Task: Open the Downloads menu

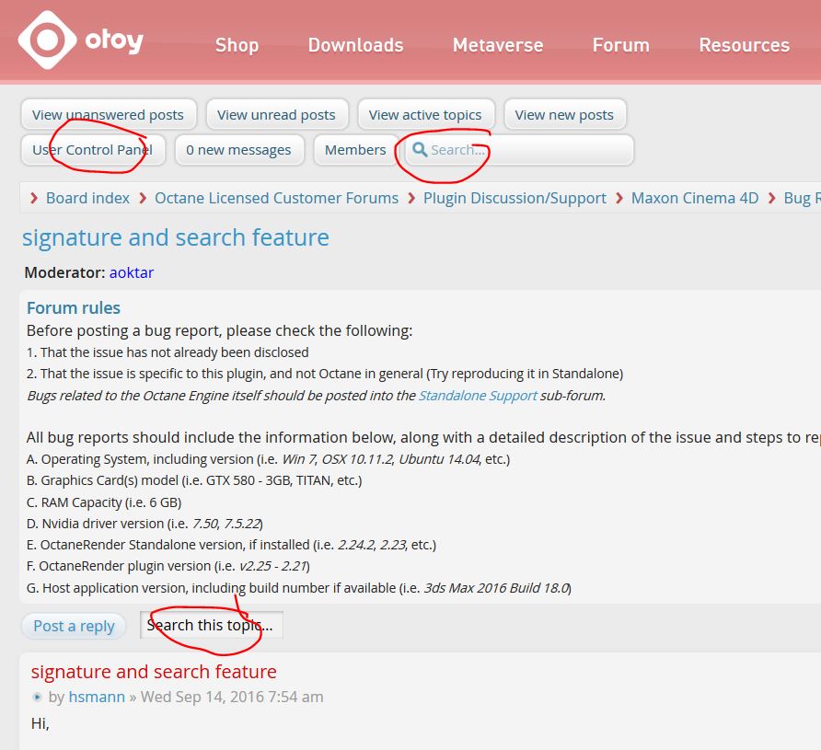Action: click(355, 45)
